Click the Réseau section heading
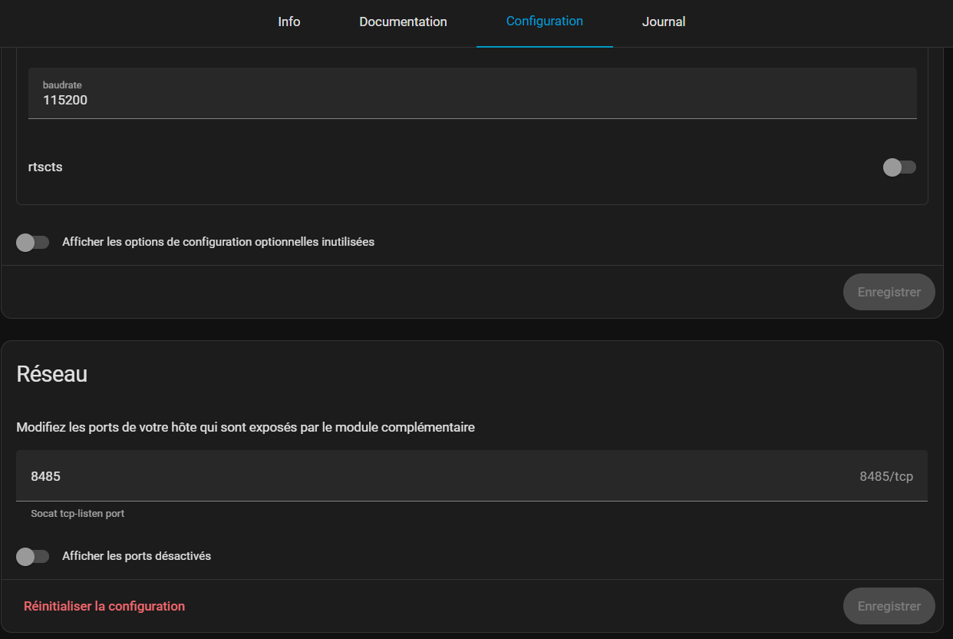953x639 pixels. pyautogui.click(x=51, y=374)
